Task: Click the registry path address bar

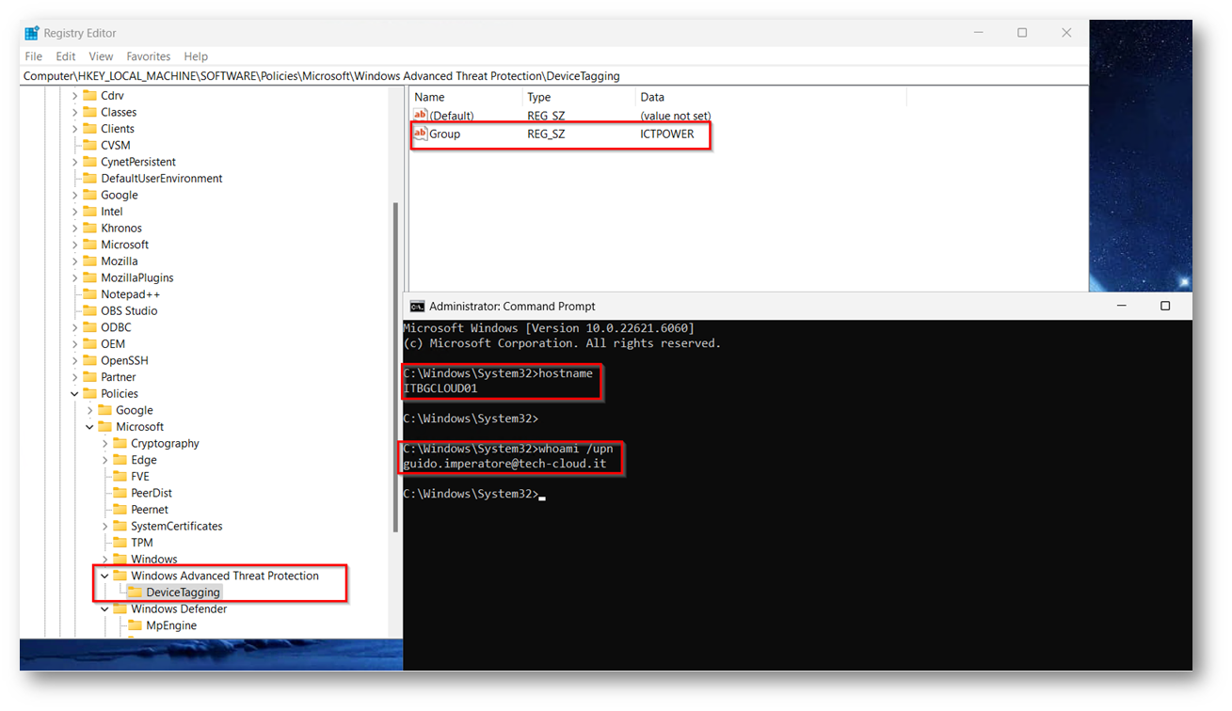Action: click(x=554, y=76)
